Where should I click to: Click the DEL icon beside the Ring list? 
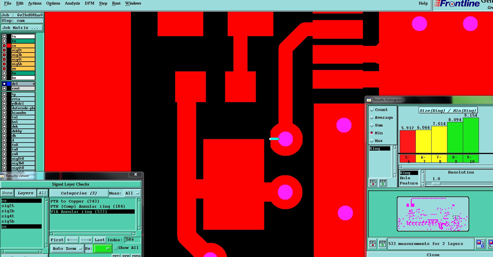[x=373, y=182]
